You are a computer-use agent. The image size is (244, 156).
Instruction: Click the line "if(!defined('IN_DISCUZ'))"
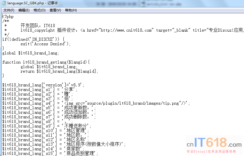[x=33, y=39]
